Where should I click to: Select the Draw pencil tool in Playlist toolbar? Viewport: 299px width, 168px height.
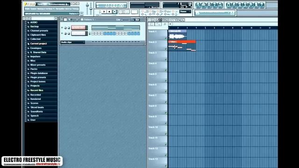coord(157,20)
